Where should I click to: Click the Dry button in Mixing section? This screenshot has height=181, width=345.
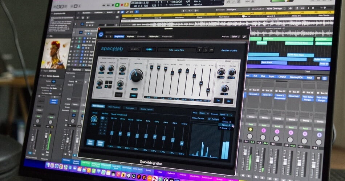(218, 100)
